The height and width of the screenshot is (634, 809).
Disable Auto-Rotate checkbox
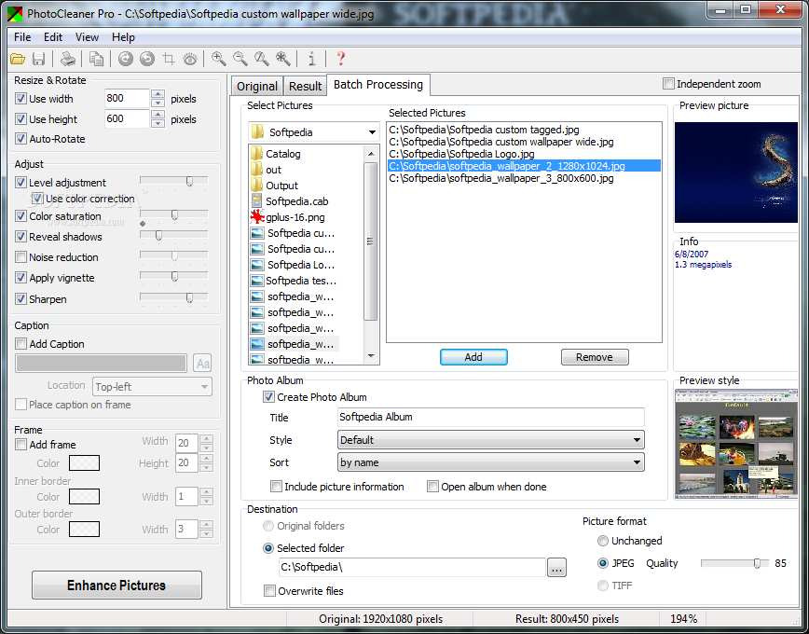(x=21, y=139)
